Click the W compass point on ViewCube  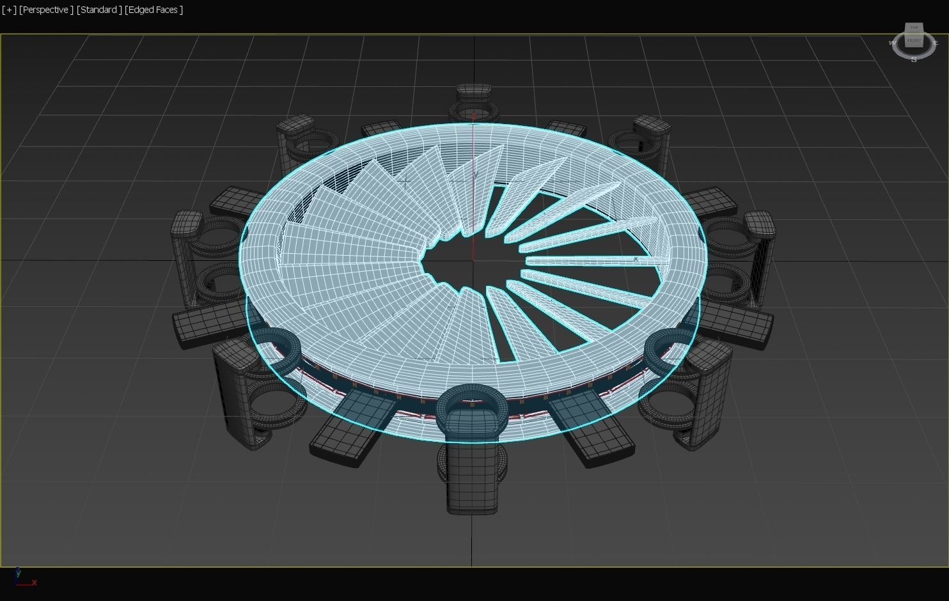coord(893,43)
